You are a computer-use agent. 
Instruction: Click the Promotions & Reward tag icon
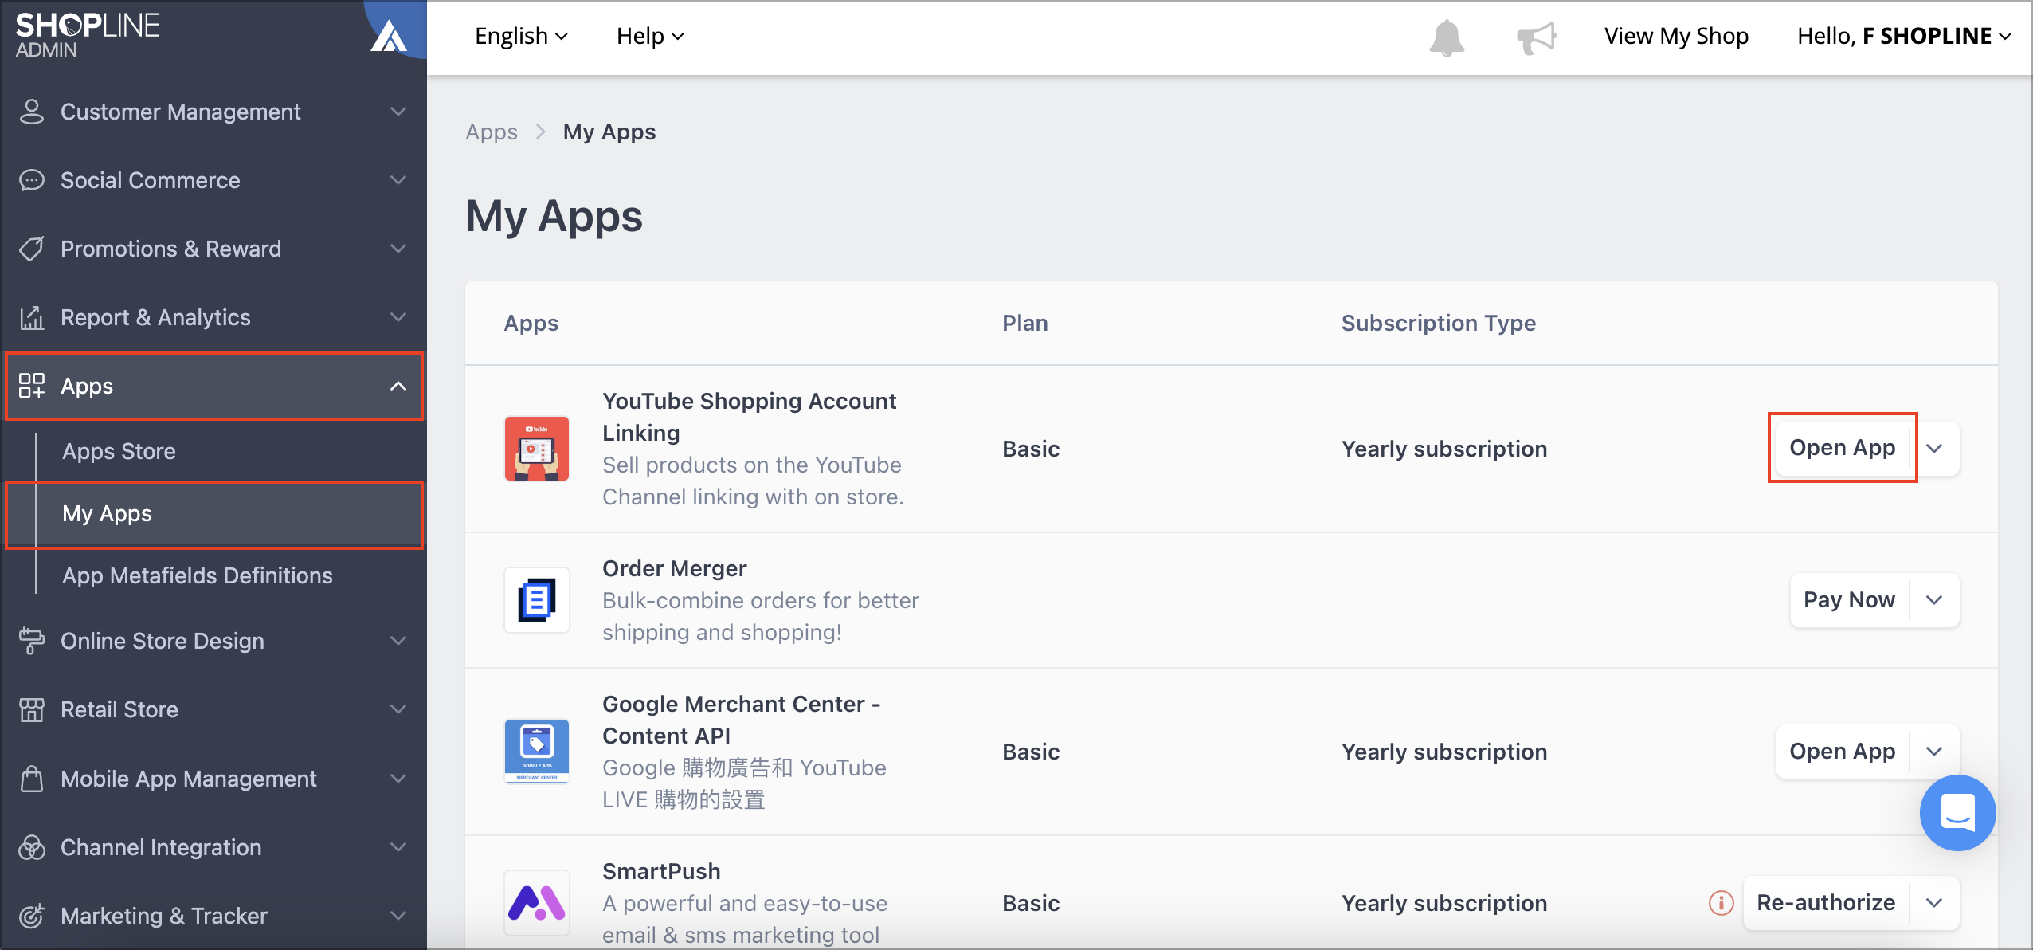pyautogui.click(x=32, y=249)
